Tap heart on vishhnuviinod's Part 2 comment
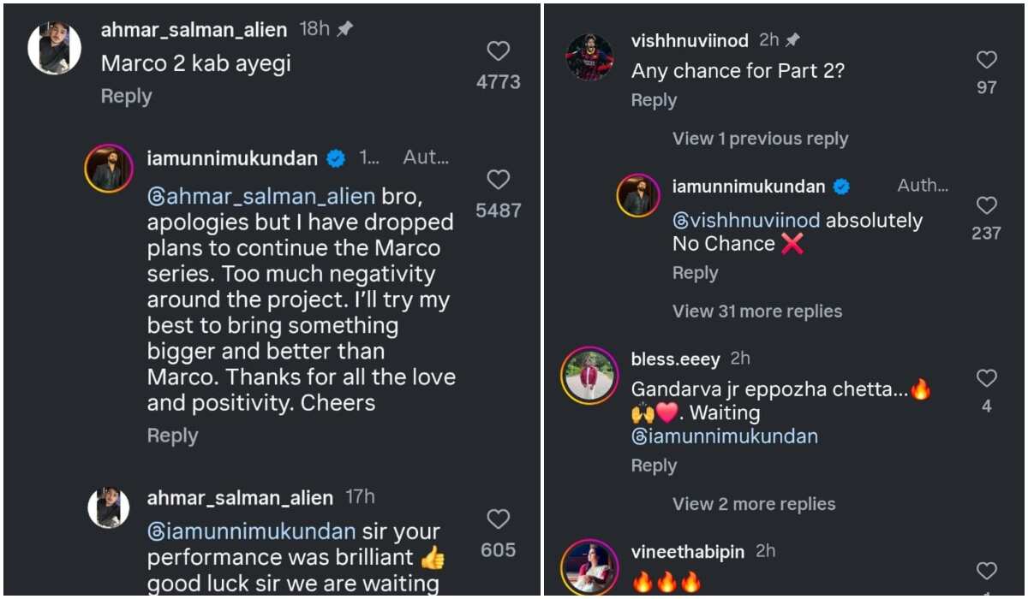Screen dimensions: 1028x599 click(x=987, y=60)
